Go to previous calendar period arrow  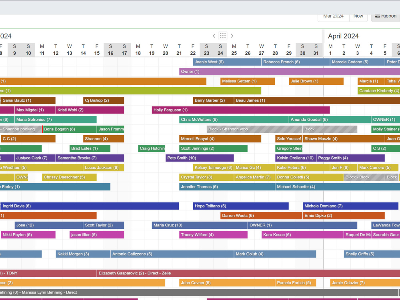tap(214, 36)
